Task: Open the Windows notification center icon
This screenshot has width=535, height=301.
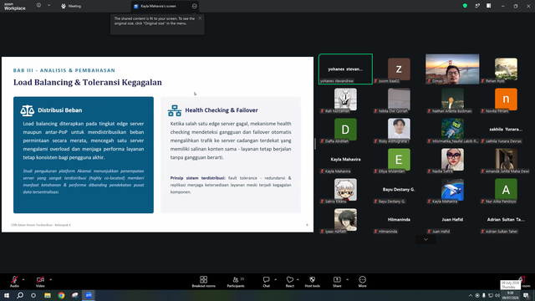Action: coord(526,295)
